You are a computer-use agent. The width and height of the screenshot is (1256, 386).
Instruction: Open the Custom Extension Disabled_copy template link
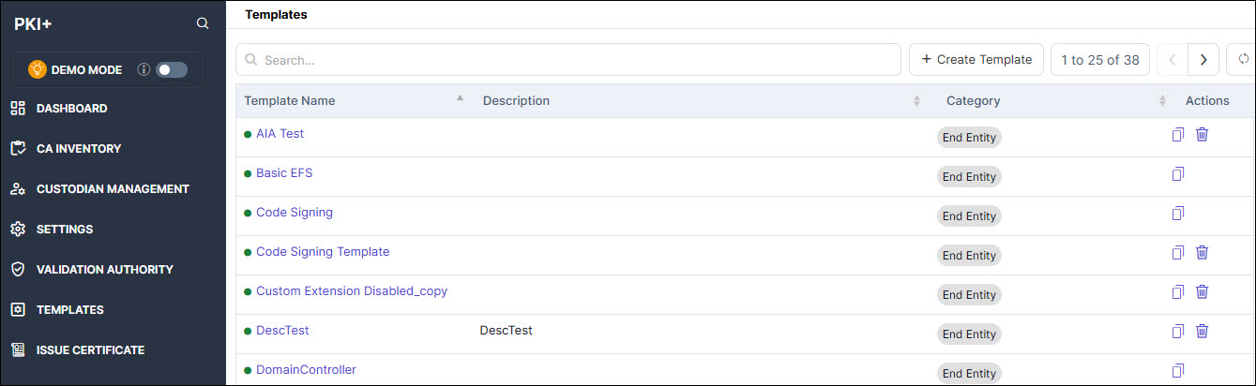[x=352, y=291]
